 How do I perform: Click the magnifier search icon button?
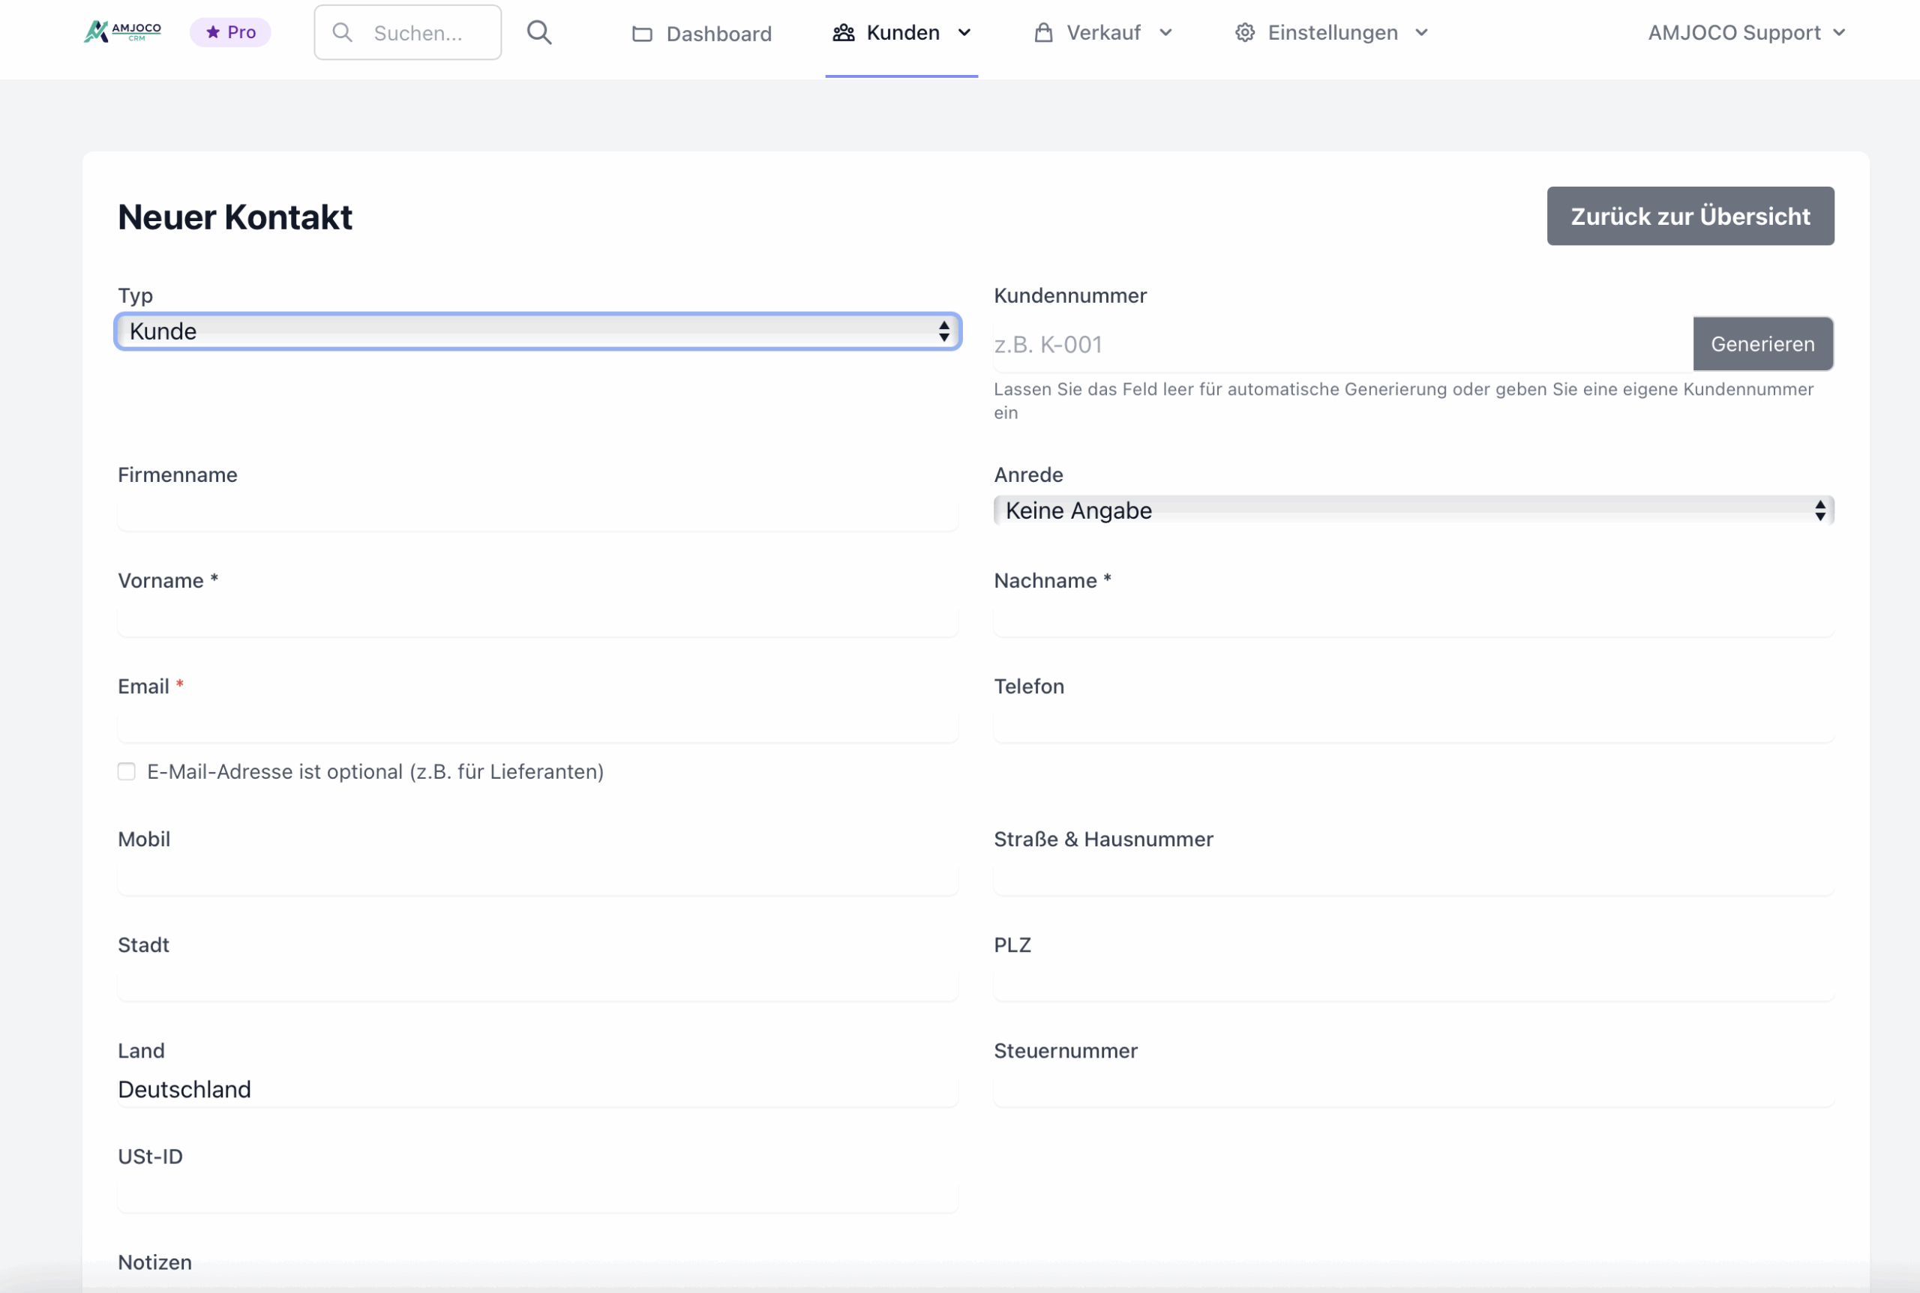point(538,32)
